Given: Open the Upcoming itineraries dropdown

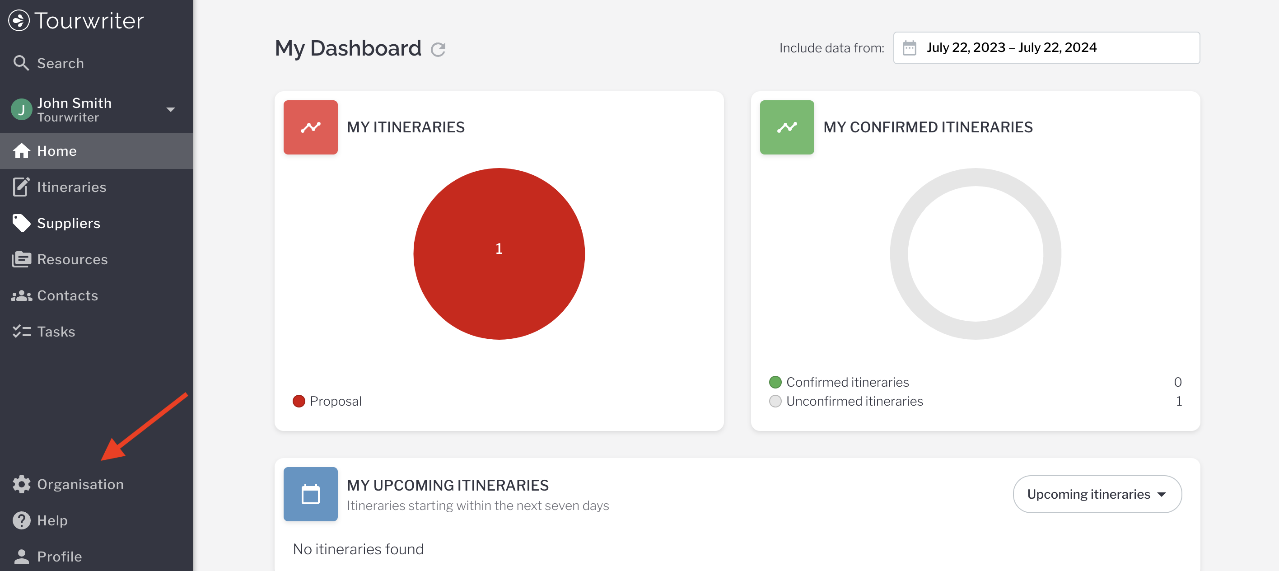Looking at the screenshot, I should tap(1097, 494).
